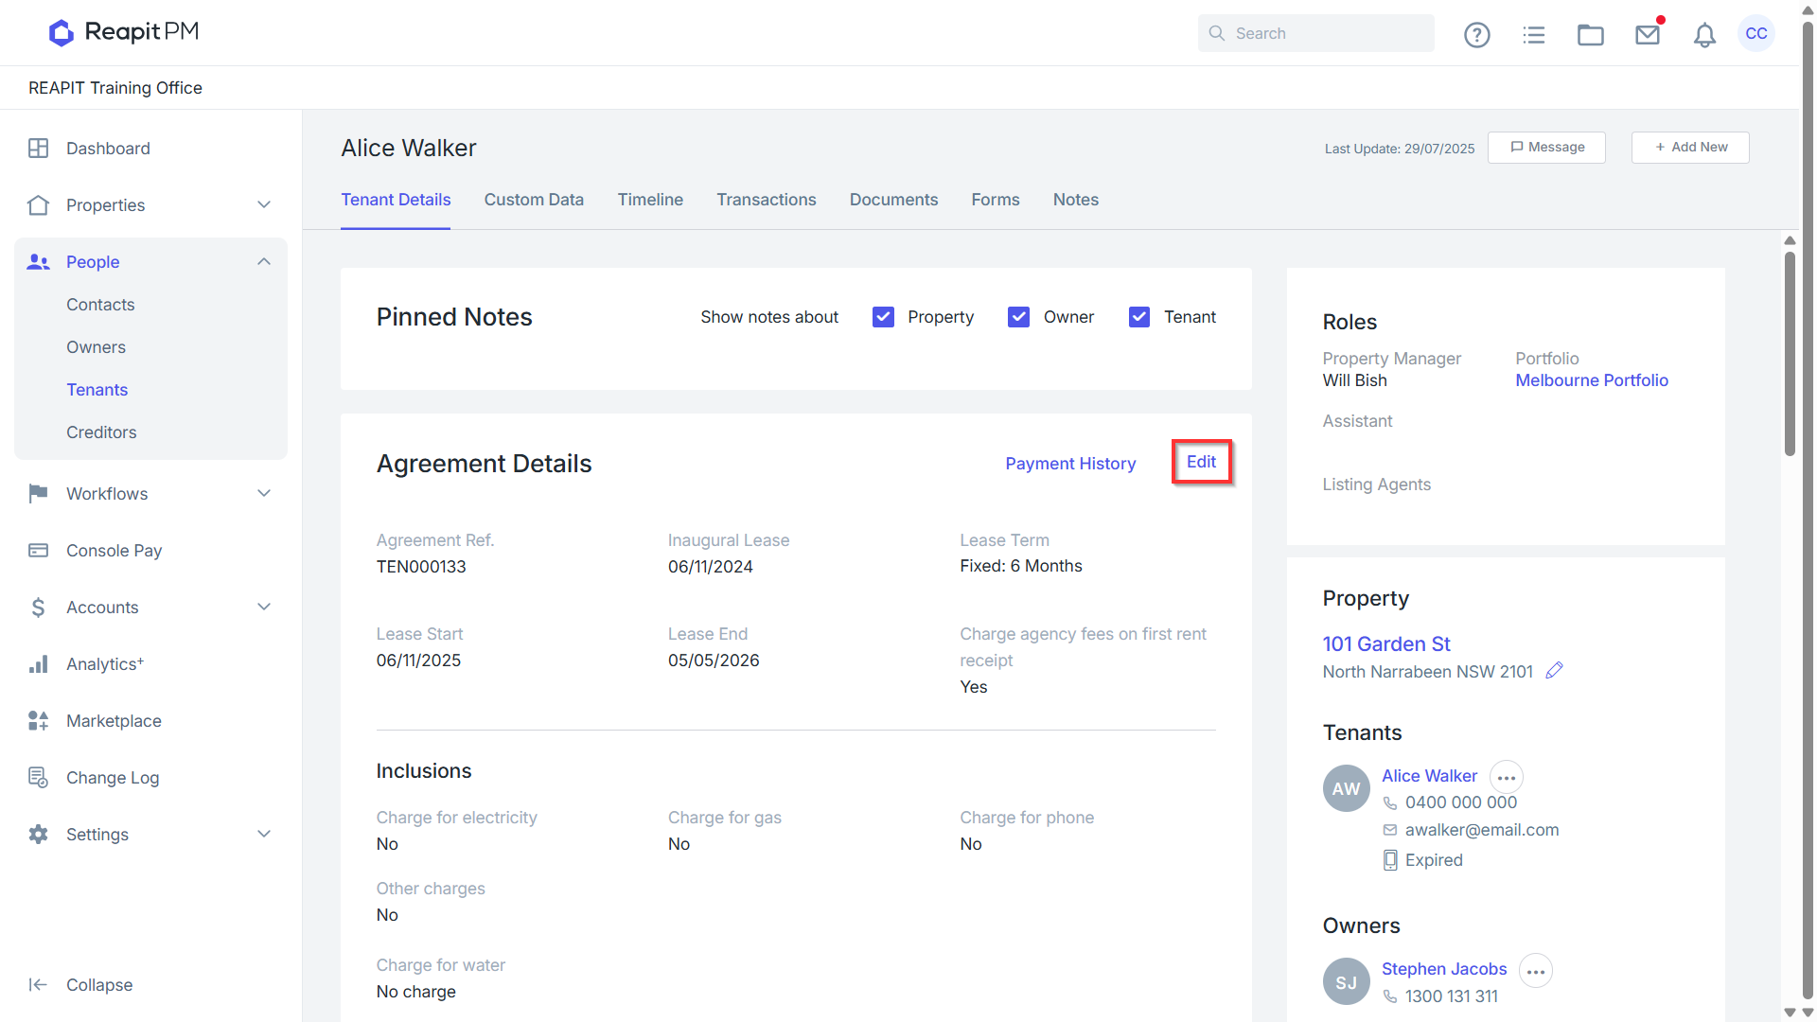Open the notifications bell icon

pyautogui.click(x=1704, y=35)
